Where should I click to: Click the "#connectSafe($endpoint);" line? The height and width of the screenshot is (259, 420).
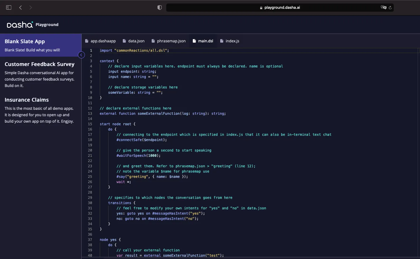coord(142,140)
